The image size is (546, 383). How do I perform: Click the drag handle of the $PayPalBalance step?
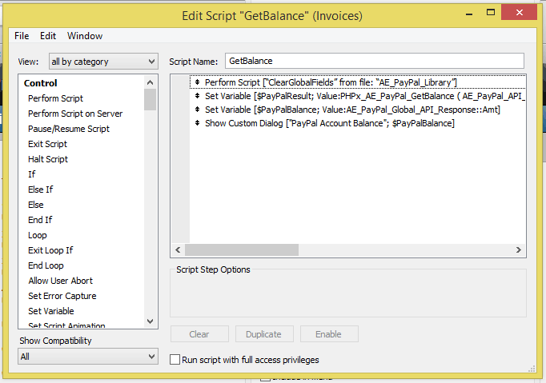click(196, 110)
